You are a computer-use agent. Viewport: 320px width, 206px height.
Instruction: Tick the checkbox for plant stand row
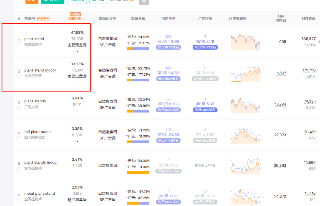[19, 45]
